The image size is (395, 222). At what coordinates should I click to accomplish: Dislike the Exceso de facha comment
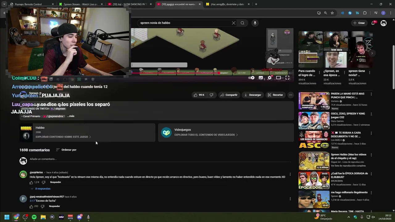pyautogui.click(x=43, y=206)
